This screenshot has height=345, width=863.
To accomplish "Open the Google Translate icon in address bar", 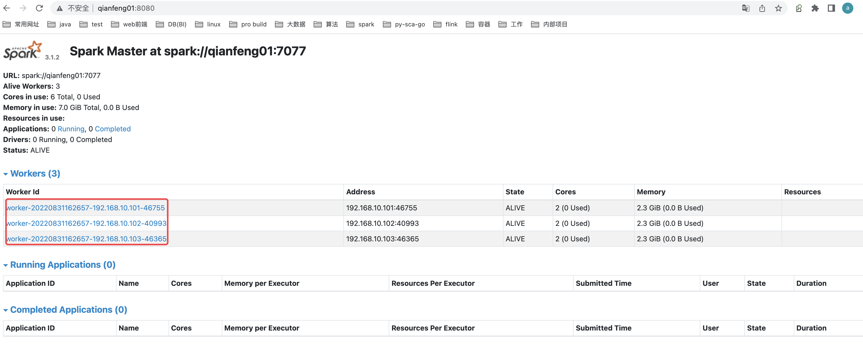I will (746, 8).
